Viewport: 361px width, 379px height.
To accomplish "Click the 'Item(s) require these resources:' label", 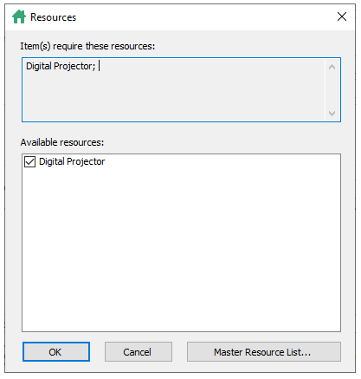I will 87,46.
